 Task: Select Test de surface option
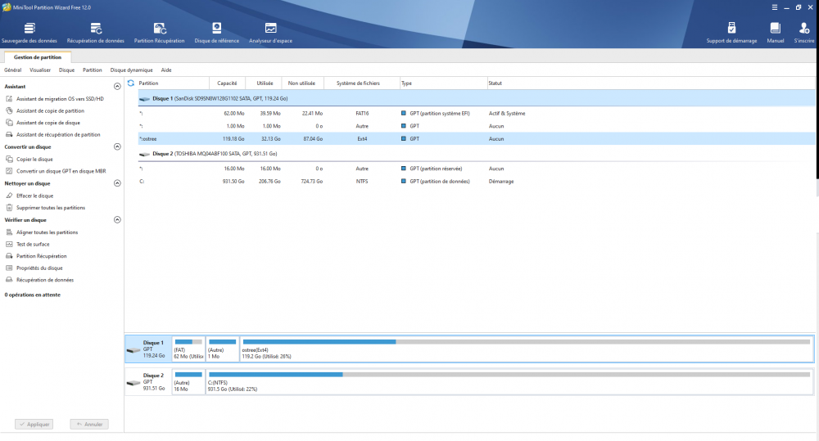(33, 244)
